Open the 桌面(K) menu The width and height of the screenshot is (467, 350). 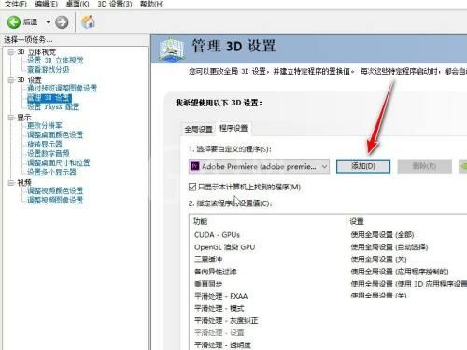(78, 4)
